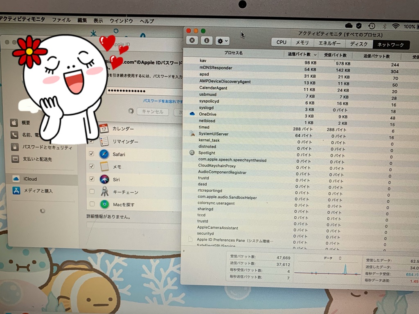This screenshot has height=314, width=419.
Task: Click the security shield menu bar icon
Action: (359, 26)
